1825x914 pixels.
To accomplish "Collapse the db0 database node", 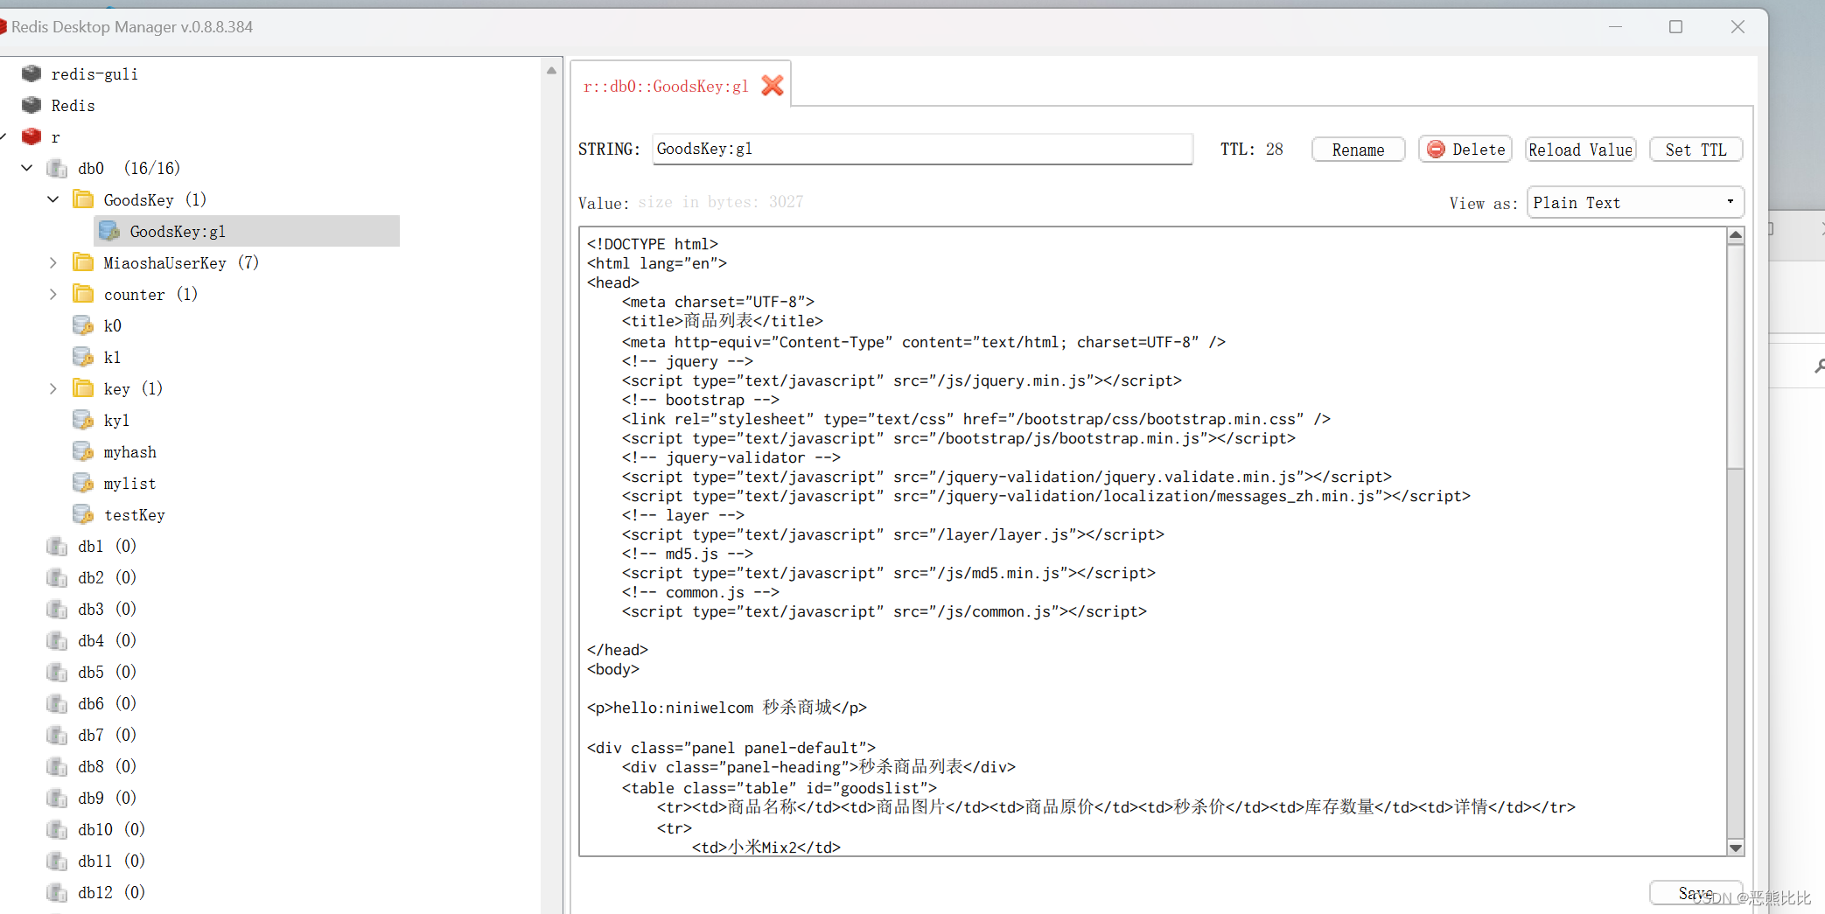I will pos(27,168).
